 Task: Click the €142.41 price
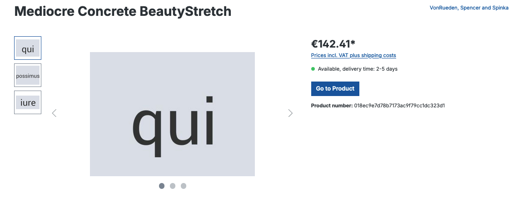[x=331, y=43]
